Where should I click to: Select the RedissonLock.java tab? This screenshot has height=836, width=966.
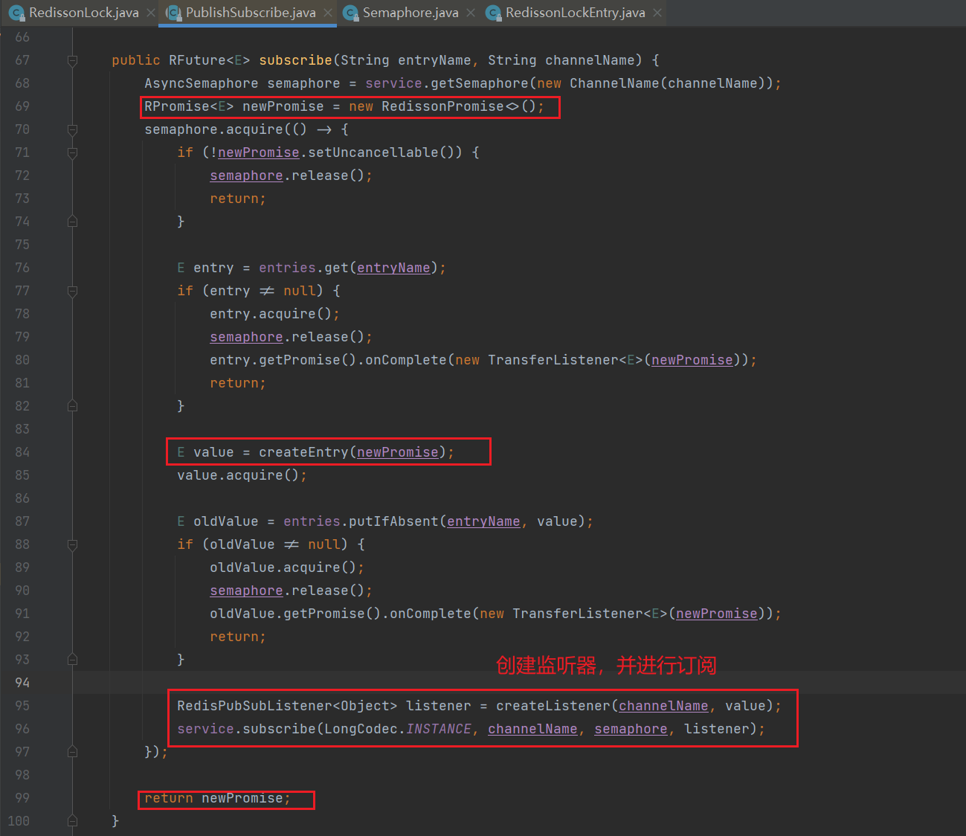tap(83, 13)
